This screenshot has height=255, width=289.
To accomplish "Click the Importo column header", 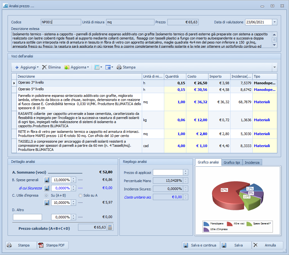I will (x=219, y=76).
